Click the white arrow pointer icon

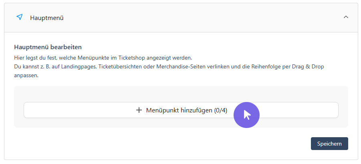pos(247,115)
